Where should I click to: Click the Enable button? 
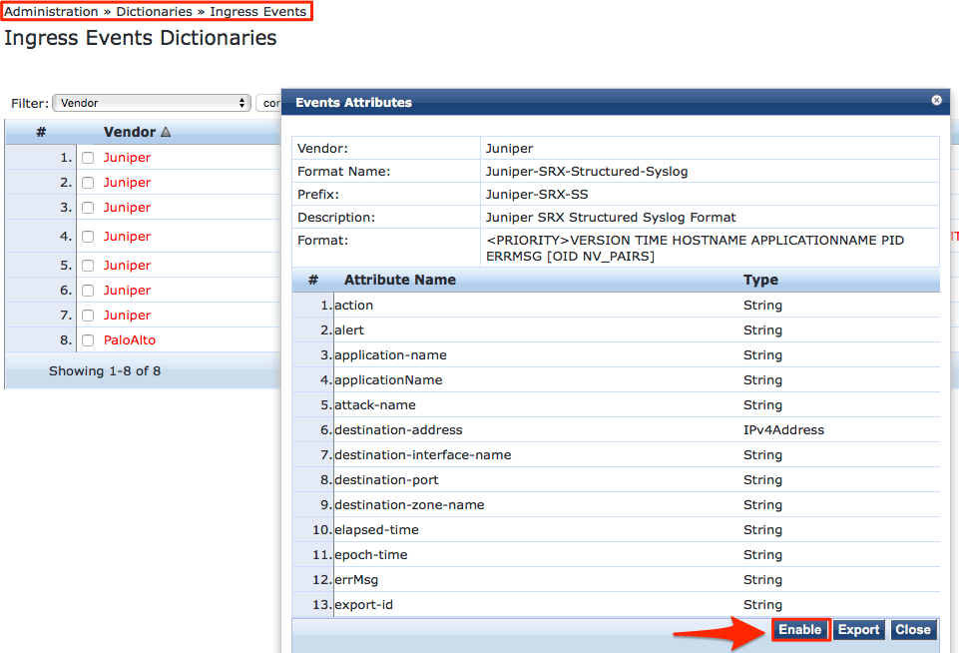[x=800, y=630]
